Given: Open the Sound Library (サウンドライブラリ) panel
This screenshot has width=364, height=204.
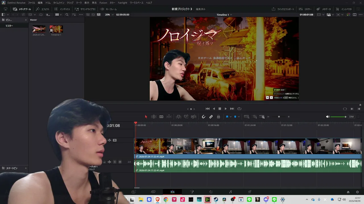Looking at the screenshot, I should coord(85,9).
